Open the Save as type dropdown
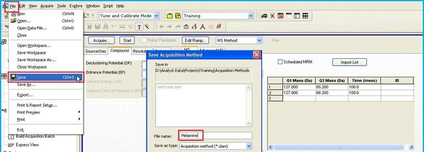Screen dimensions: 424x152 pyautogui.click(x=249, y=146)
